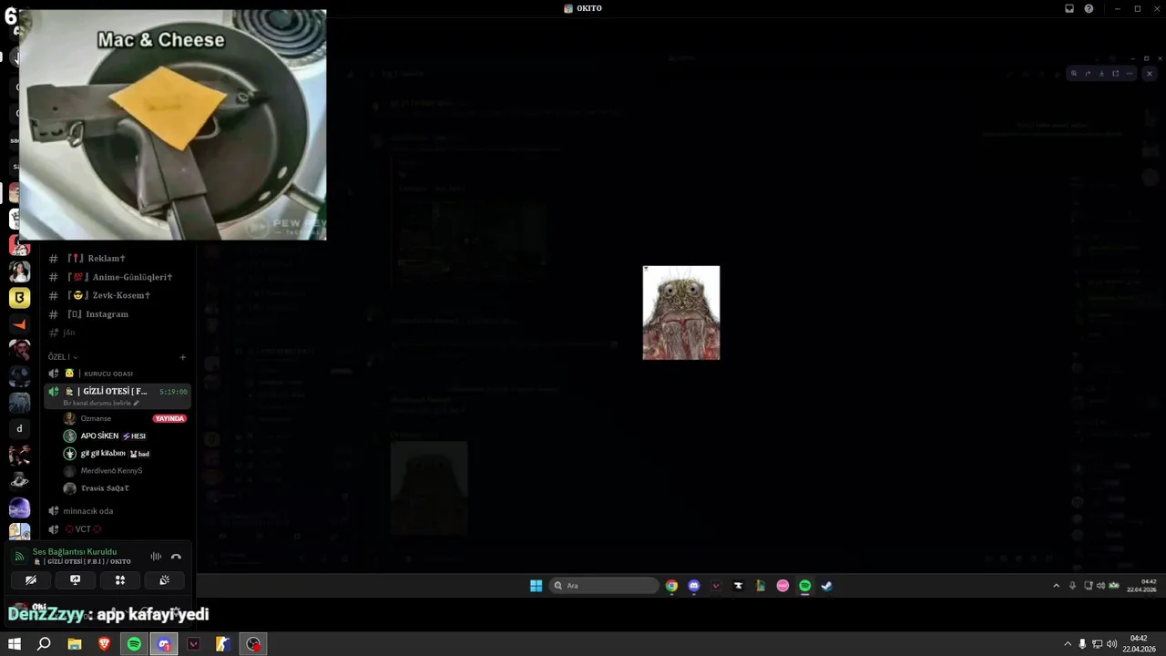Disconnect from voice with hang-up icon

point(176,557)
